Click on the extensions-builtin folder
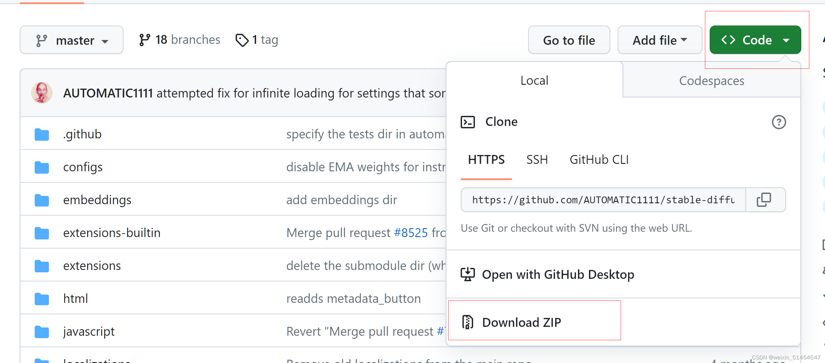The height and width of the screenshot is (363, 825). [111, 233]
